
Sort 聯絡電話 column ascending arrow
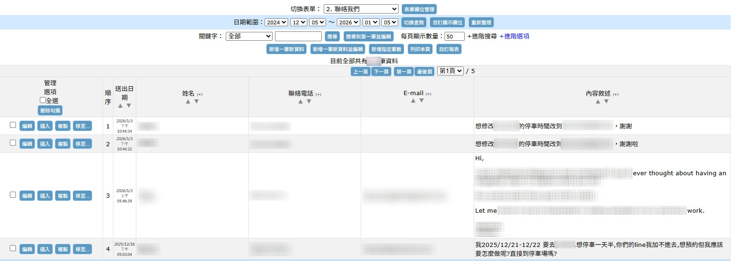tap(300, 101)
